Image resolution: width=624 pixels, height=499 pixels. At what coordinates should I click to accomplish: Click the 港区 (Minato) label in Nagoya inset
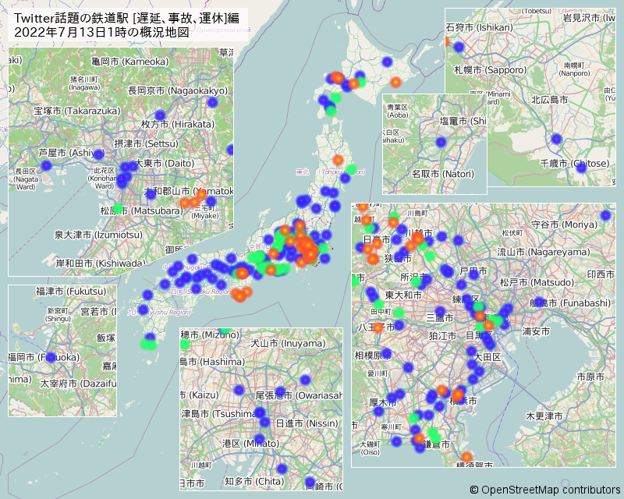(x=250, y=443)
